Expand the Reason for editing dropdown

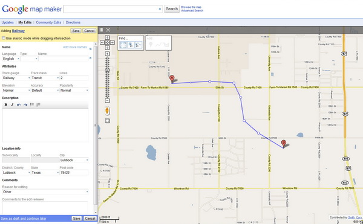click(x=45, y=191)
